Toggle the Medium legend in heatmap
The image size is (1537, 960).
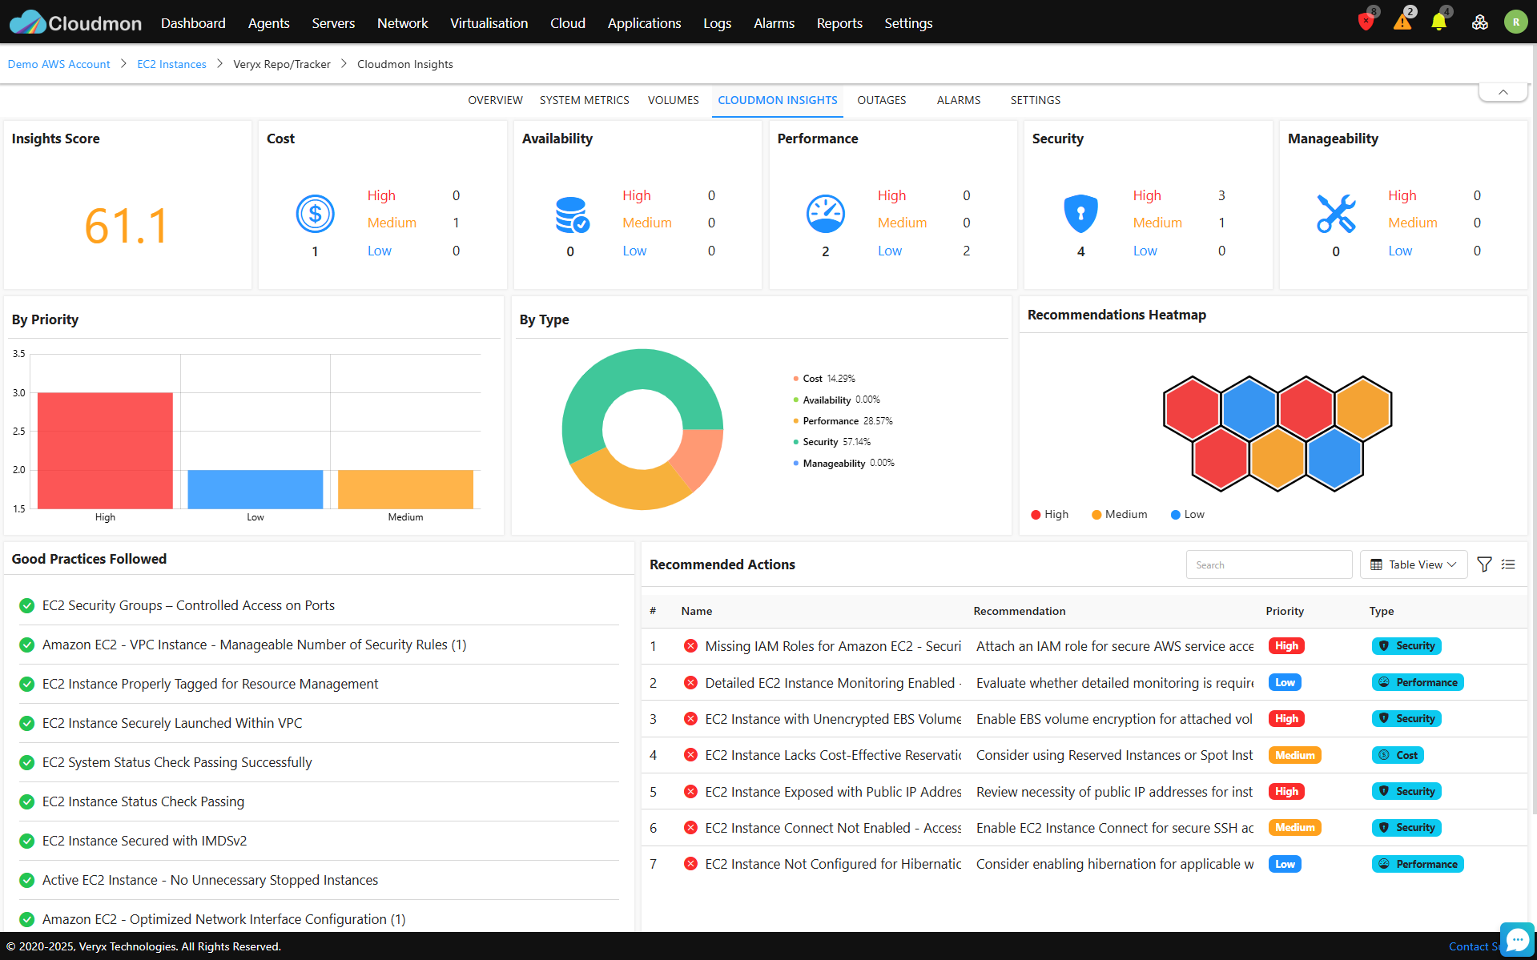click(1119, 514)
